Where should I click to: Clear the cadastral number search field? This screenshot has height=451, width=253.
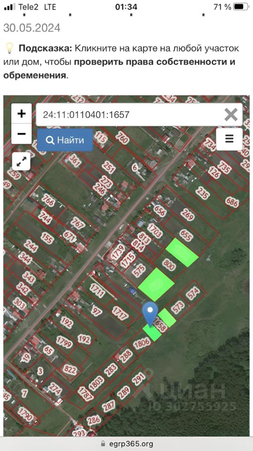click(231, 115)
